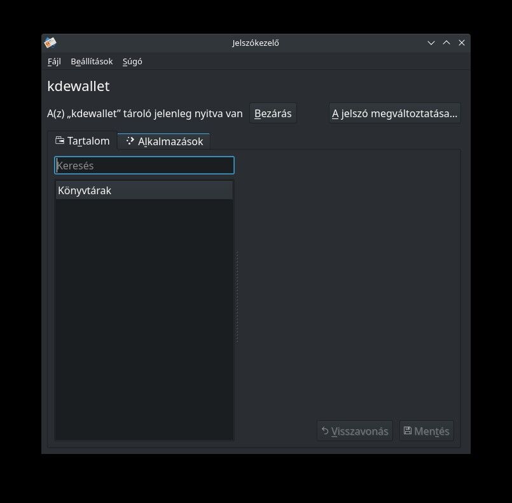Select the Könyvtárak entry in the list
The width and height of the screenshot is (512, 503).
[x=144, y=190]
